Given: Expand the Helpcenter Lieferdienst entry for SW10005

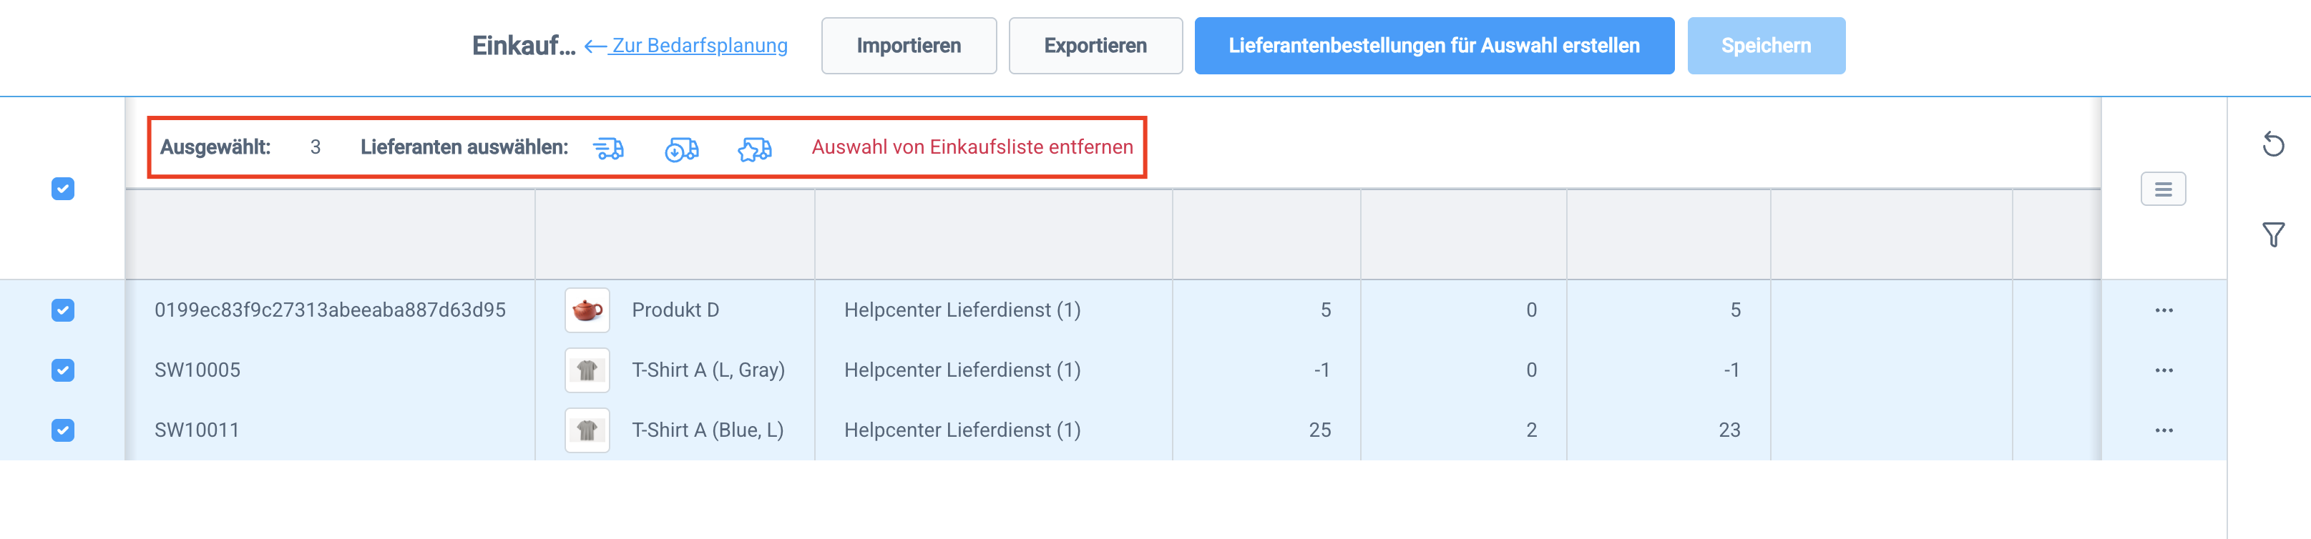Looking at the screenshot, I should click(x=962, y=370).
